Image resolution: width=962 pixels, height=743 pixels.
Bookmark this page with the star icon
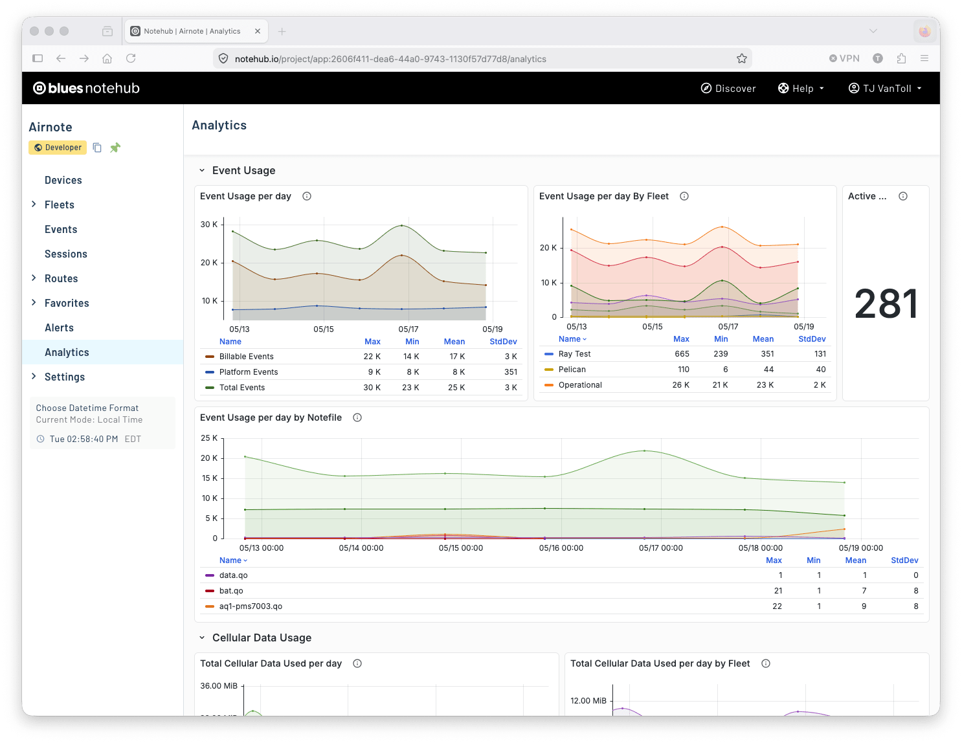click(x=742, y=58)
